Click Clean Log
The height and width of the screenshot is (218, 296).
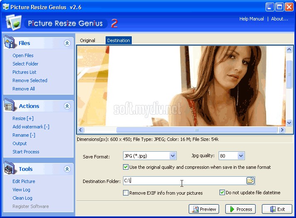[22, 198]
